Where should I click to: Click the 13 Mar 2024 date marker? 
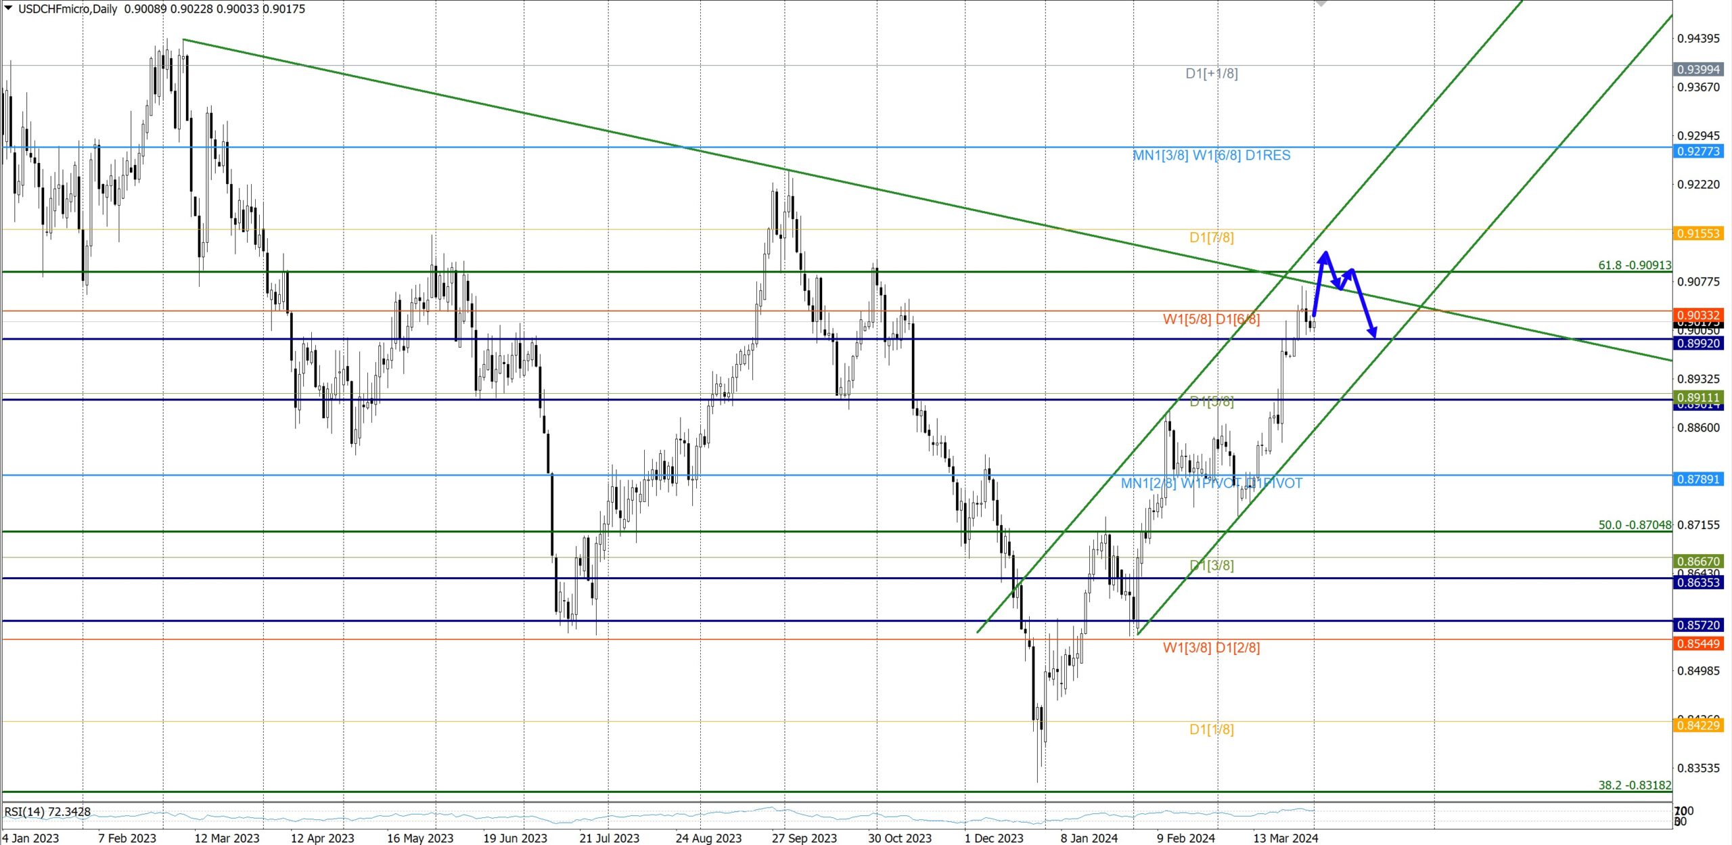pyautogui.click(x=1285, y=838)
